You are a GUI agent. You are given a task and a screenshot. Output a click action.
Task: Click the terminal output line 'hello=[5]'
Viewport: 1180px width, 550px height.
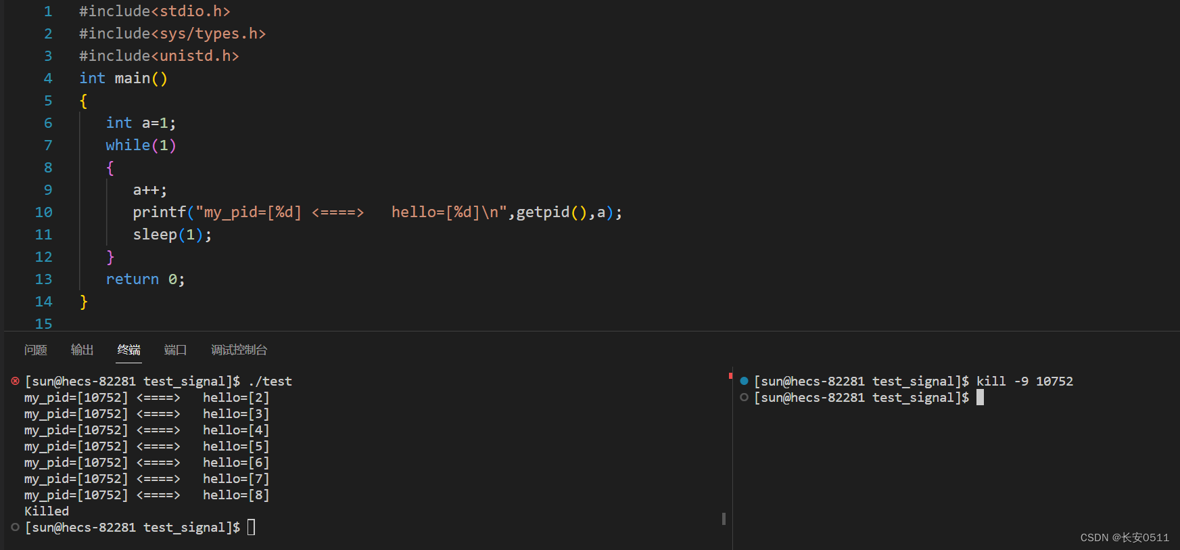pyautogui.click(x=147, y=446)
